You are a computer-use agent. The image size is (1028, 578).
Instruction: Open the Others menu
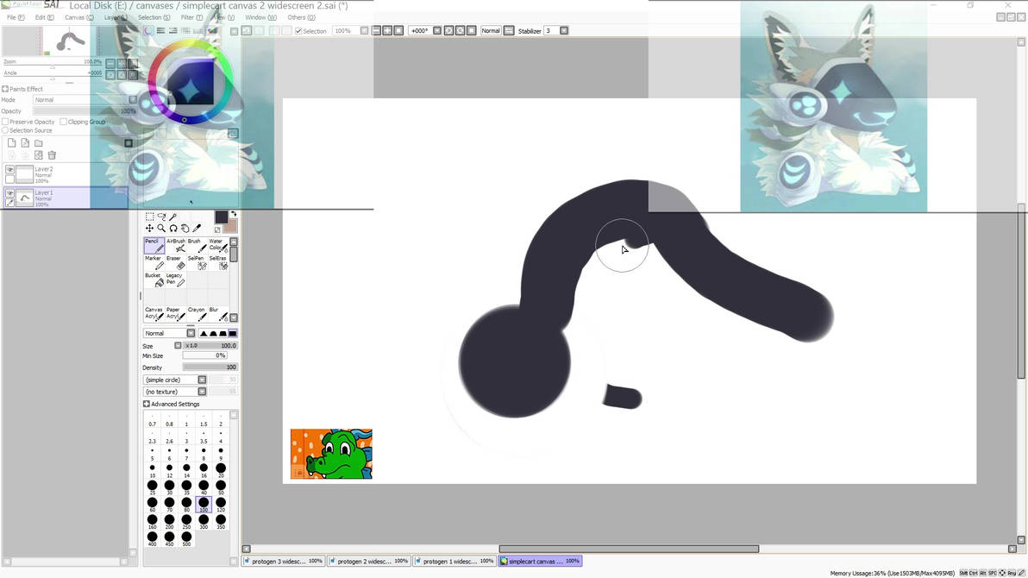(x=301, y=18)
